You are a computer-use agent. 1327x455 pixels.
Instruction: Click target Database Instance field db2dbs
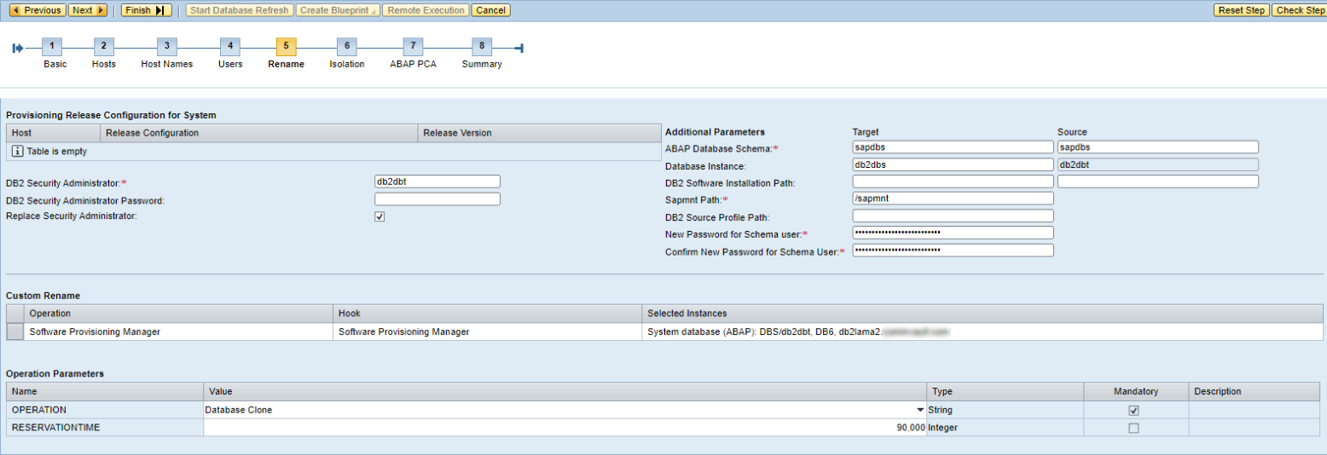click(x=953, y=164)
